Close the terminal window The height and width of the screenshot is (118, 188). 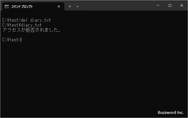pos(182,5)
